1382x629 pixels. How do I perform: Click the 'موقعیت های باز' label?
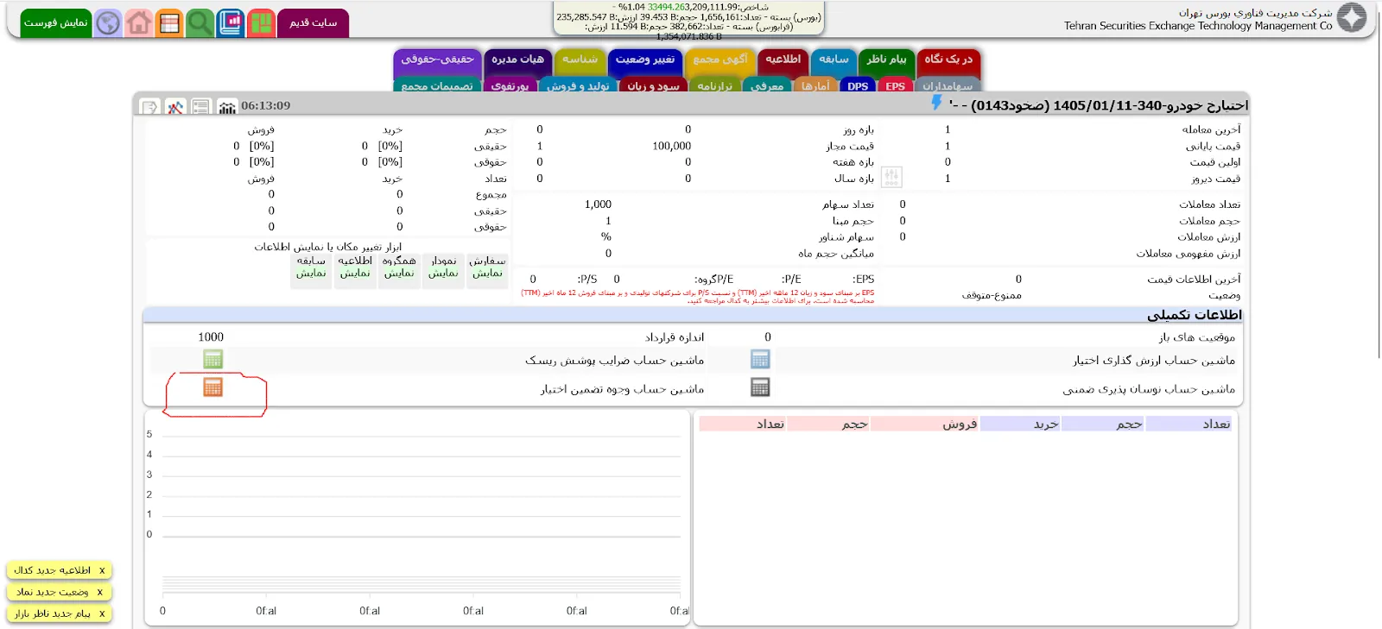click(1197, 337)
